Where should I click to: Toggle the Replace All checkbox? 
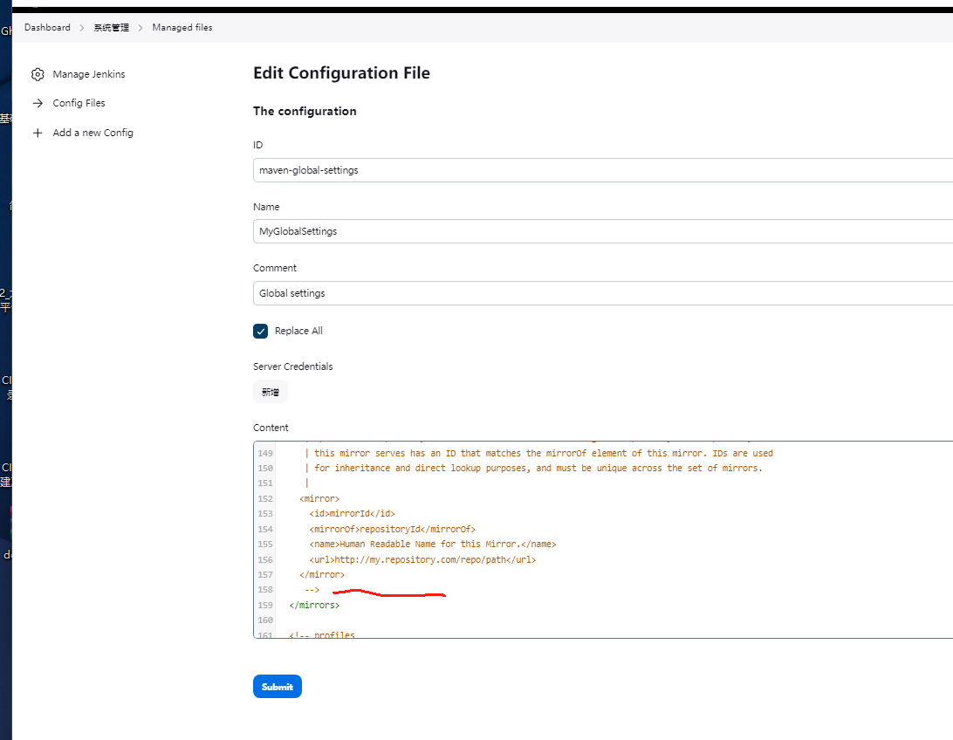[x=260, y=331]
